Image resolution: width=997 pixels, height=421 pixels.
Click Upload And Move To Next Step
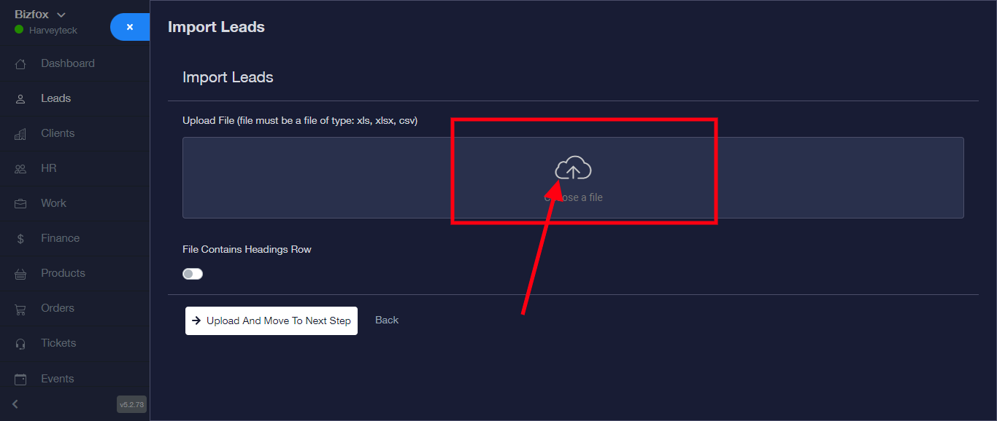click(x=272, y=320)
